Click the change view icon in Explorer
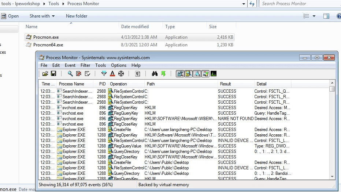Image resolution: width=341 pixels, height=192 pixels. pos(306,16)
